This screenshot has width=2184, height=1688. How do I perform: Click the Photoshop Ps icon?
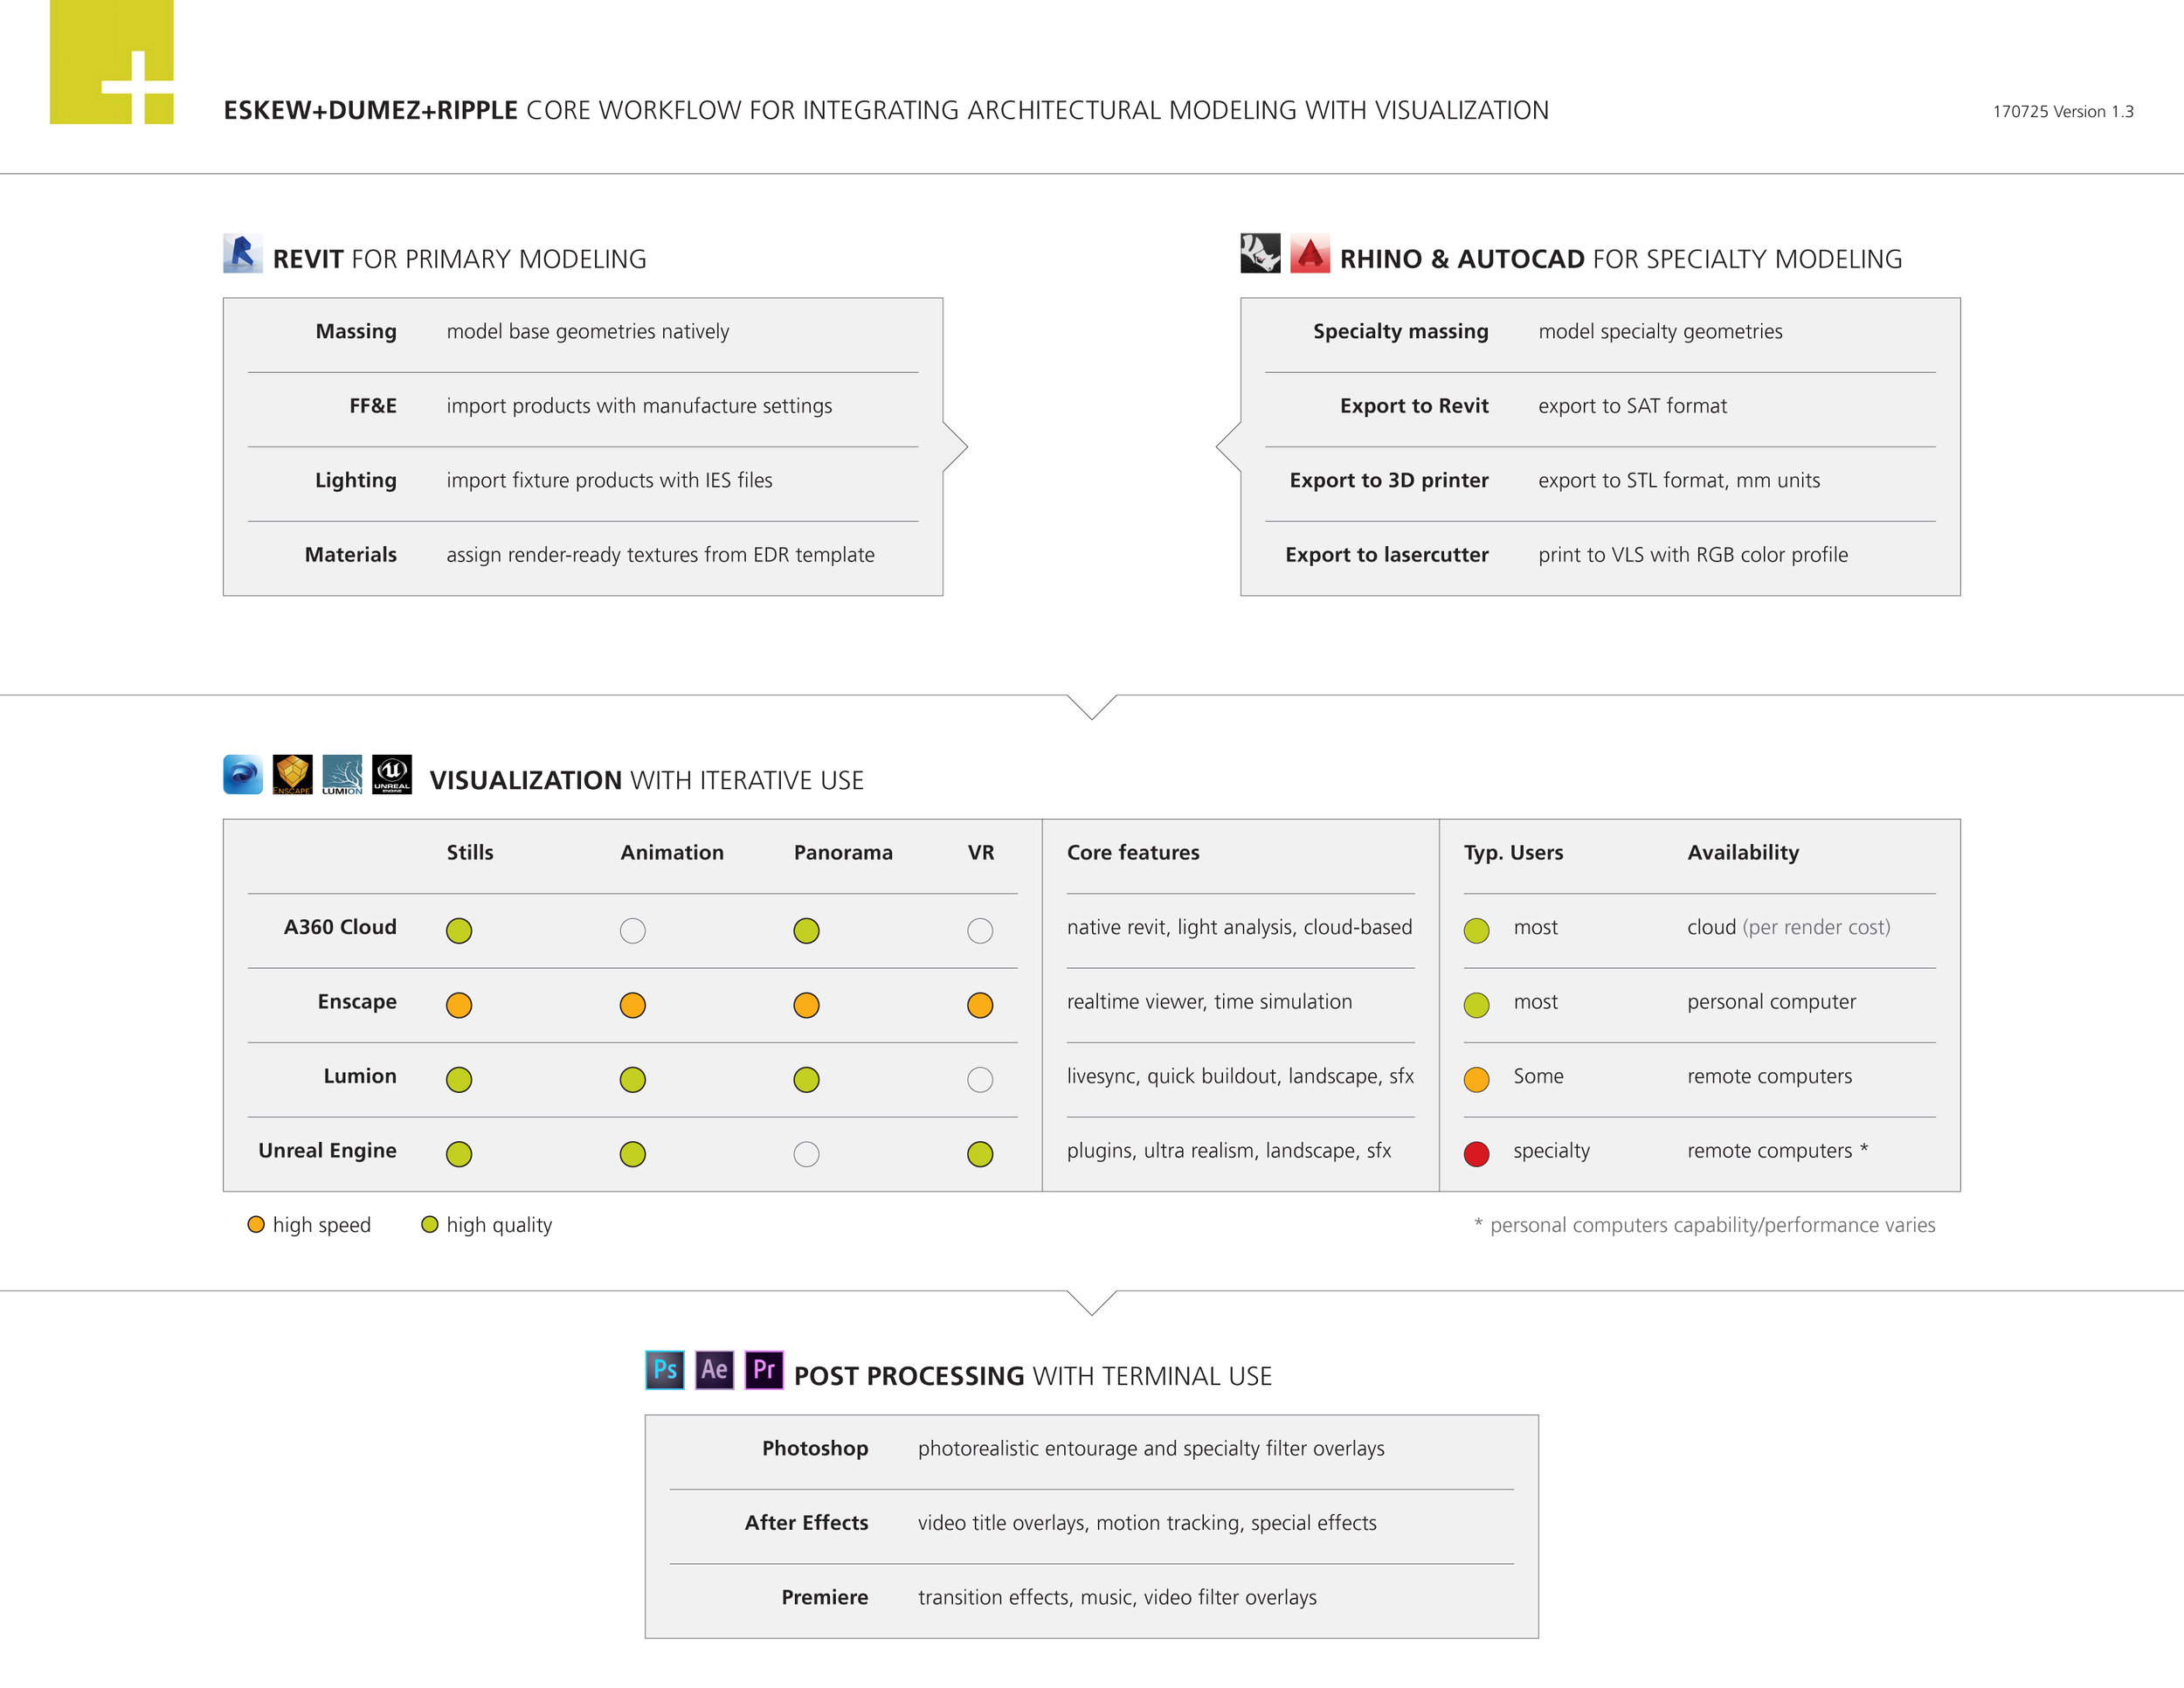[665, 1370]
